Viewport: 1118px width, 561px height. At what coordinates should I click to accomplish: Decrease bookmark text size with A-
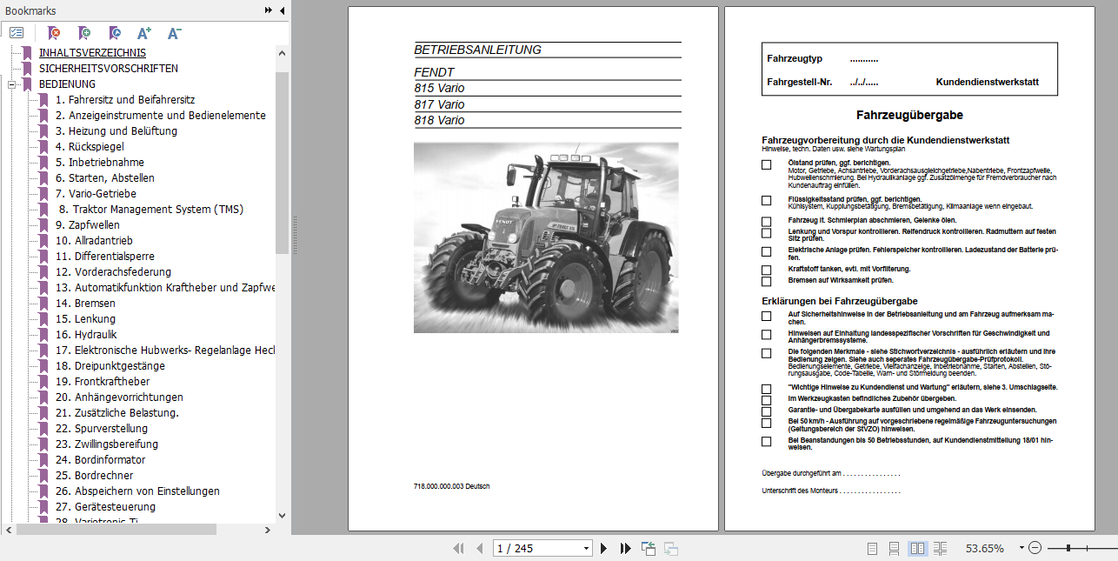[x=174, y=33]
